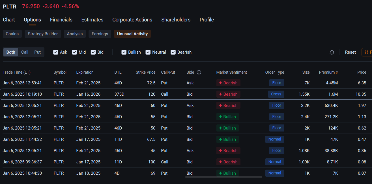
Task: Click the 375D DTE cell
Action: pos(119,94)
